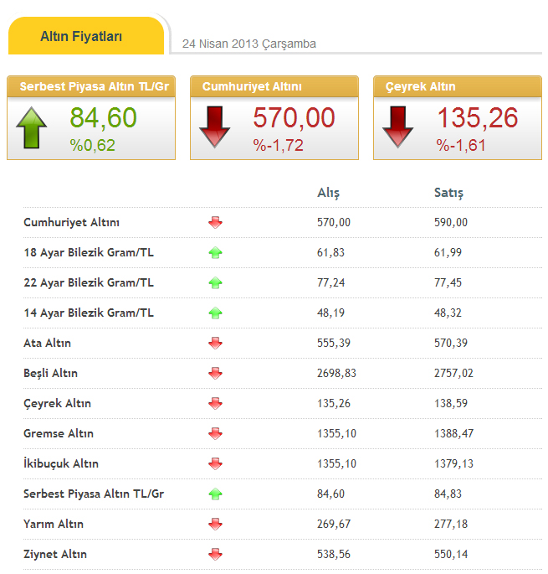Viewport: 548px width, 574px height.
Task: Open the Altın Fiyatları tab
Action: click(x=82, y=37)
